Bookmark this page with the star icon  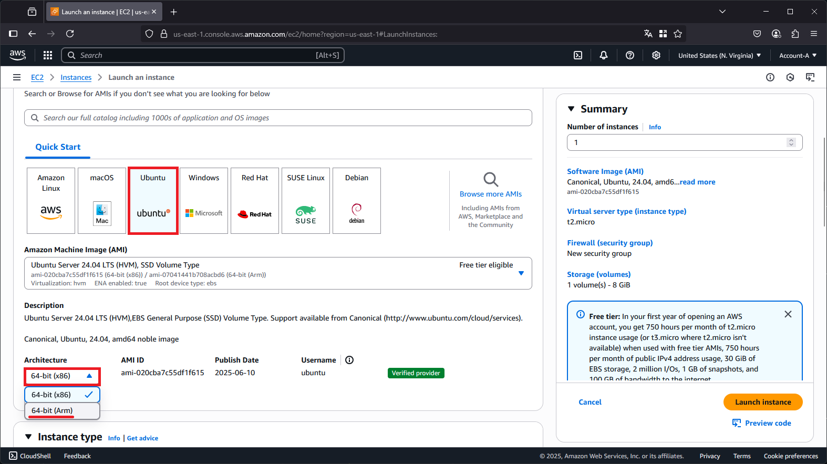[x=678, y=34]
